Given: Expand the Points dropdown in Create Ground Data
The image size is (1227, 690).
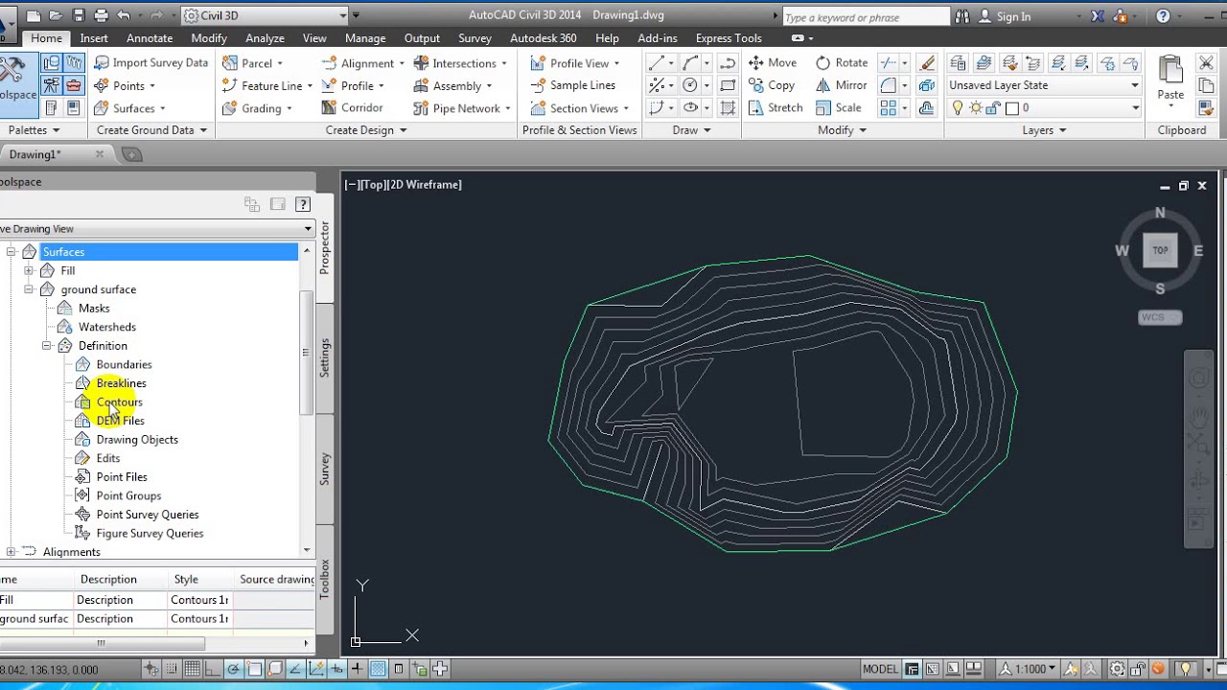Looking at the screenshot, I should 153,86.
